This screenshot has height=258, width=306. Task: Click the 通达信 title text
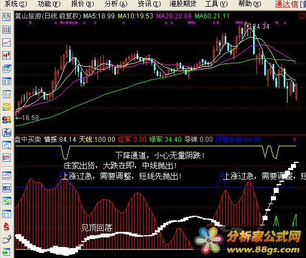(x=286, y=4)
